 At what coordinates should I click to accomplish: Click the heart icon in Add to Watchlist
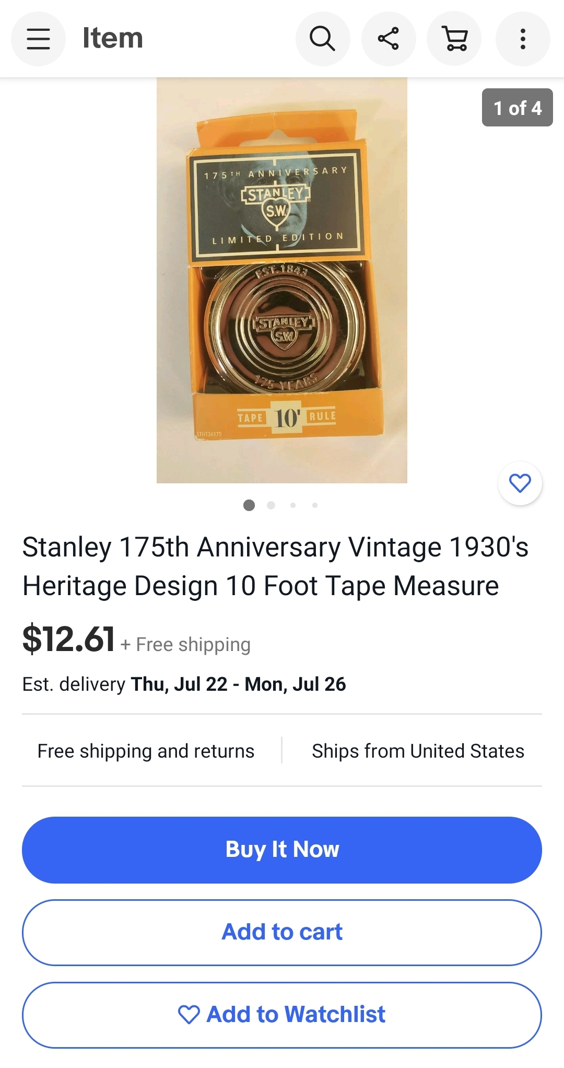click(x=189, y=1015)
